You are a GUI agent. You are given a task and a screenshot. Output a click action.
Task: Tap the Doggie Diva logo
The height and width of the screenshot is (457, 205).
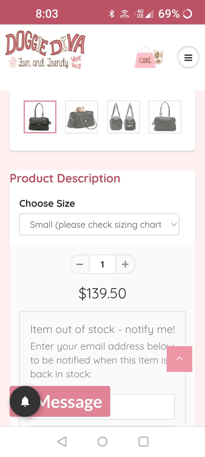pyautogui.click(x=45, y=50)
